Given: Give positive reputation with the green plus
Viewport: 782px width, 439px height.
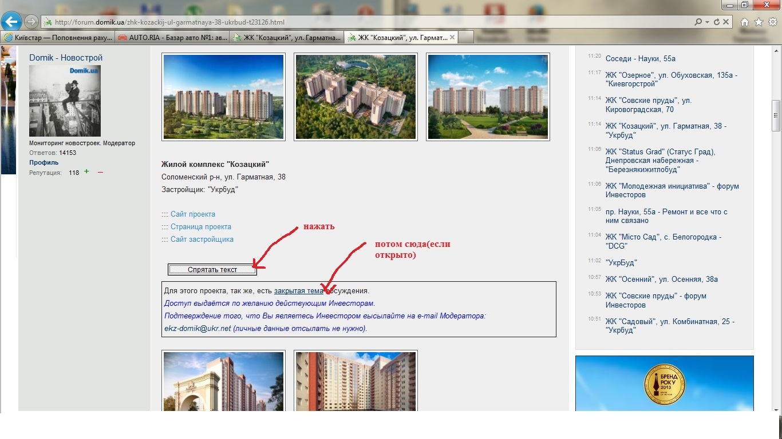Looking at the screenshot, I should pos(86,171).
